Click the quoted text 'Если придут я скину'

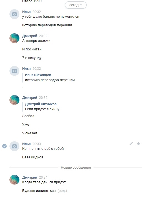tap(42, 109)
